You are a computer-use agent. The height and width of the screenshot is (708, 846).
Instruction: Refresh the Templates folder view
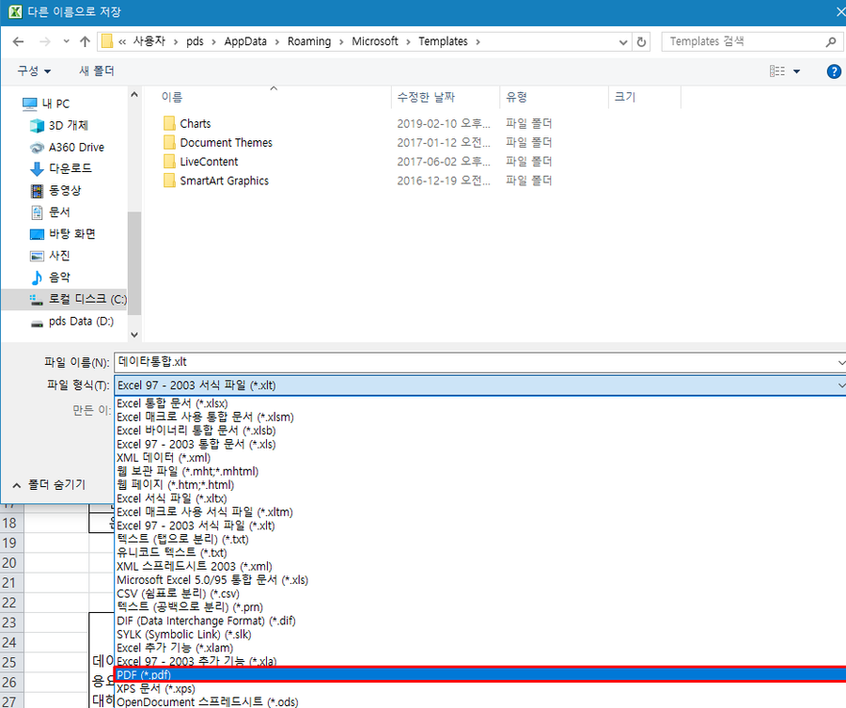[641, 41]
